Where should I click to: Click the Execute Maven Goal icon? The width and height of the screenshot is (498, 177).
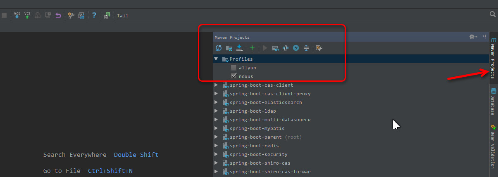(276, 48)
